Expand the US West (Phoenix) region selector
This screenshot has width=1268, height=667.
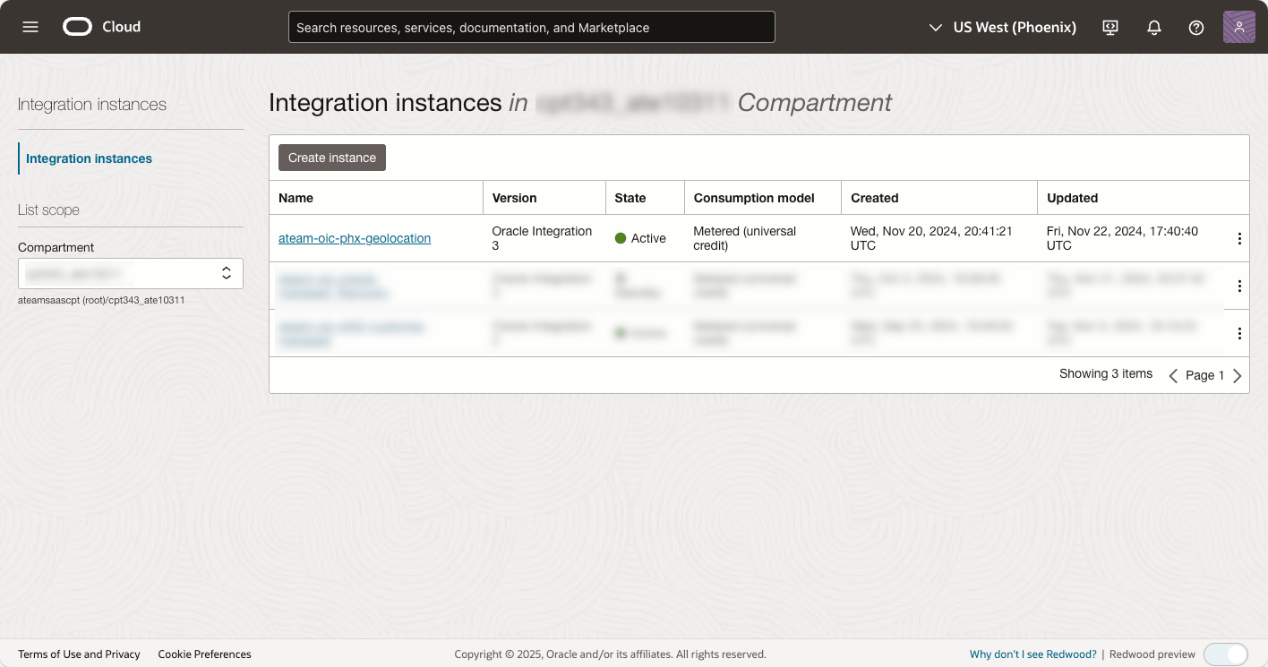[x=1003, y=28]
